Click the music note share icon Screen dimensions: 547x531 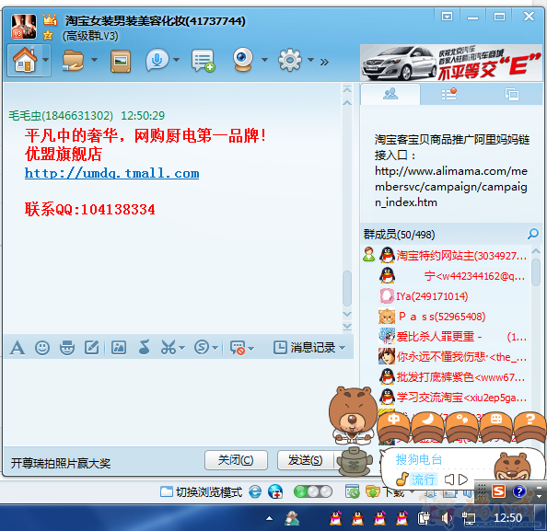tap(144, 347)
